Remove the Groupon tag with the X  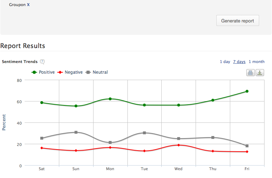click(x=28, y=5)
